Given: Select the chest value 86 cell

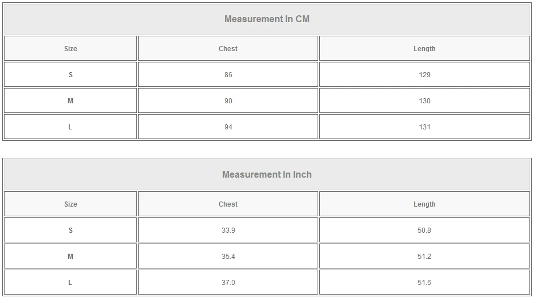Looking at the screenshot, I should click(x=228, y=75).
